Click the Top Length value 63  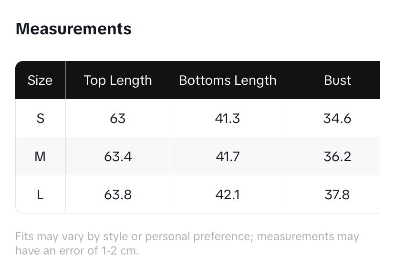118,118
